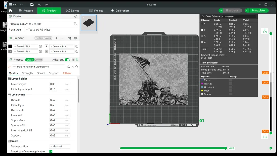277x156 pixels.
Task: Switch to the Project tab
Action: pos(96,11)
